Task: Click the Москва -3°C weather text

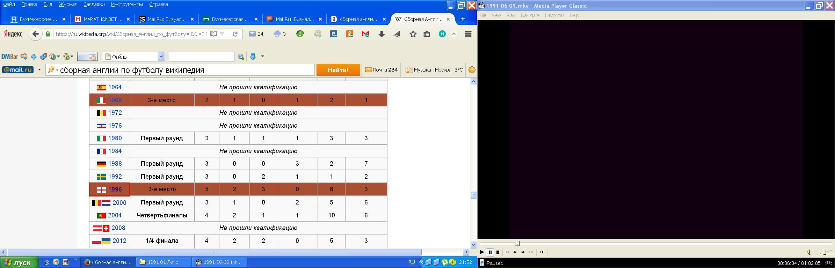Action: (449, 70)
